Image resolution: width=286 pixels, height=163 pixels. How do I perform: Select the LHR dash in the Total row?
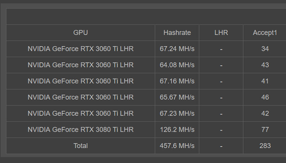221,146
